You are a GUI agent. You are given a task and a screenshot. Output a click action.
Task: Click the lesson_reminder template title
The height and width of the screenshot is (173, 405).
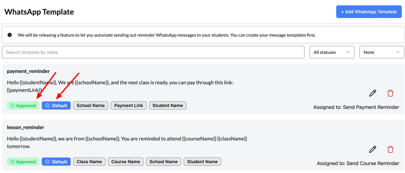point(26,127)
